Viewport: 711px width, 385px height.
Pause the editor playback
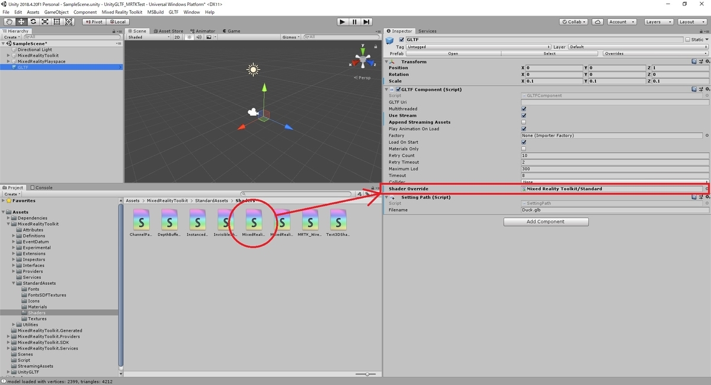point(354,22)
